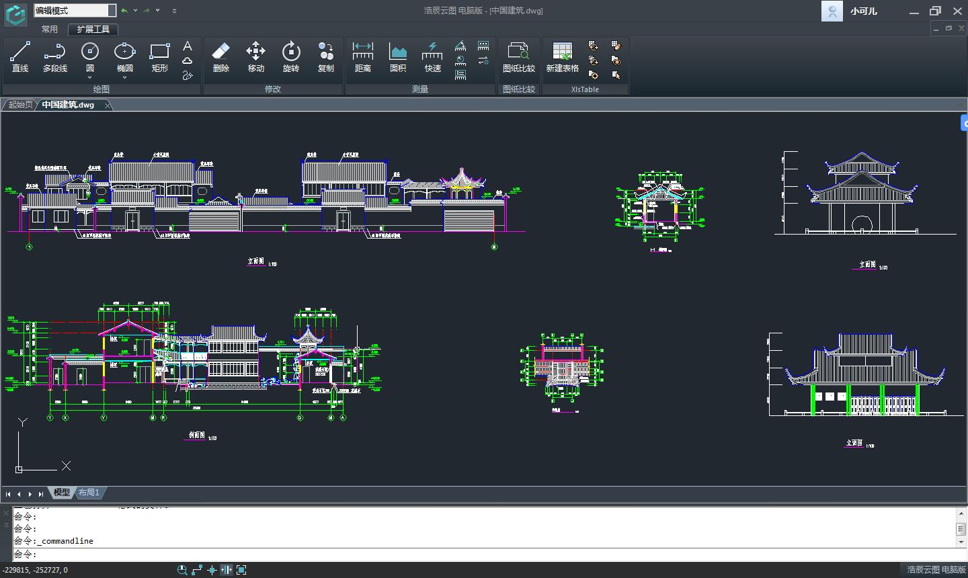Click the 小可儿 user account name
Image resolution: width=968 pixels, height=578 pixels.
coord(863,11)
